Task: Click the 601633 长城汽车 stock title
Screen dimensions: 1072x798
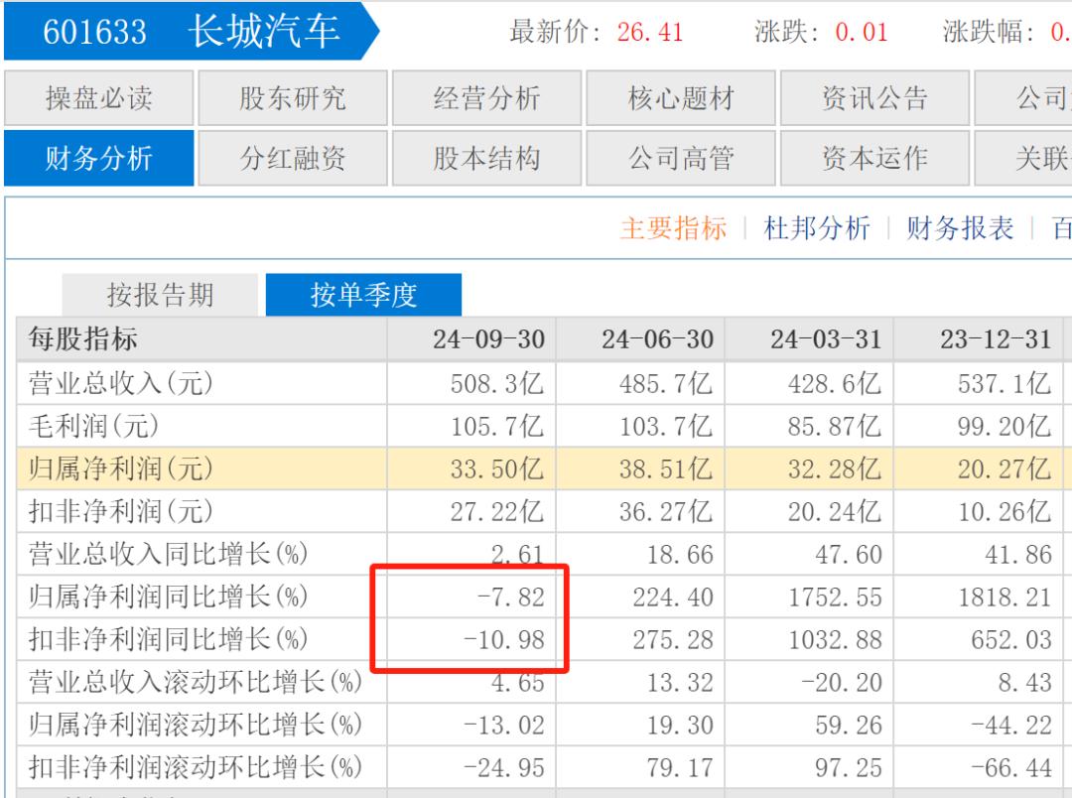Action: click(x=192, y=32)
